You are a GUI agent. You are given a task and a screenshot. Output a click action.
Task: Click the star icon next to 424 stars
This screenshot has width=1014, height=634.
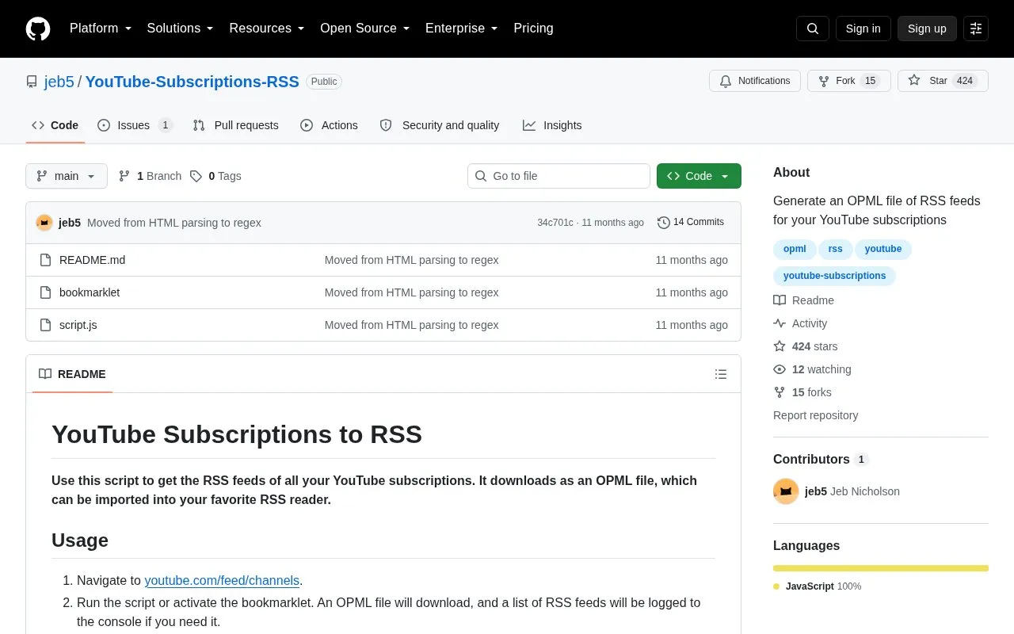tap(780, 346)
